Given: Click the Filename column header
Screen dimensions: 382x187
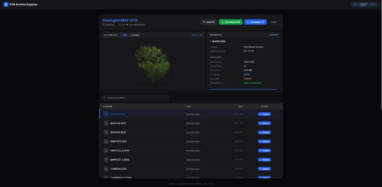Looking at the screenshot, I should click(x=107, y=107).
